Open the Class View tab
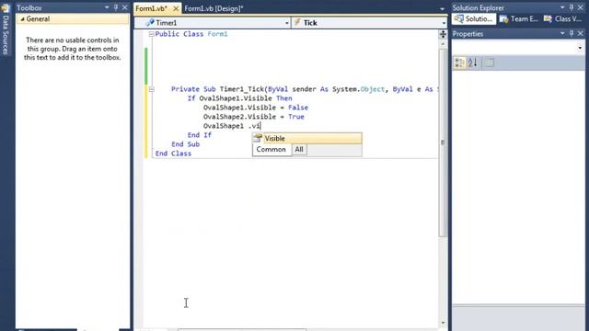The image size is (589, 331). click(x=562, y=18)
